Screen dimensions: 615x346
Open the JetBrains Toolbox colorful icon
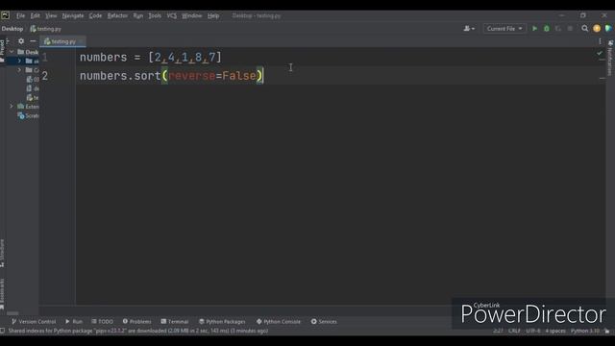tap(608, 29)
